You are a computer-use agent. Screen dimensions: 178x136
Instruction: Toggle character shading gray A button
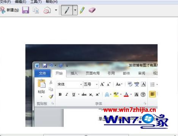pyautogui.click(x=136, y=94)
